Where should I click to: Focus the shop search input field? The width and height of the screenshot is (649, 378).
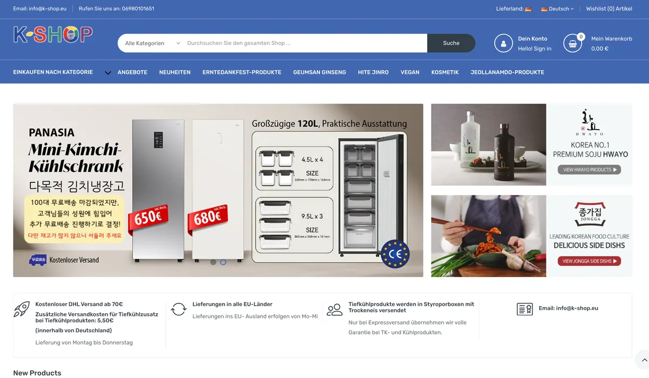[x=306, y=43]
